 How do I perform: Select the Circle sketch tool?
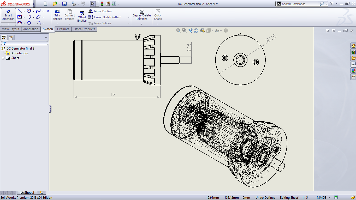click(x=29, y=11)
